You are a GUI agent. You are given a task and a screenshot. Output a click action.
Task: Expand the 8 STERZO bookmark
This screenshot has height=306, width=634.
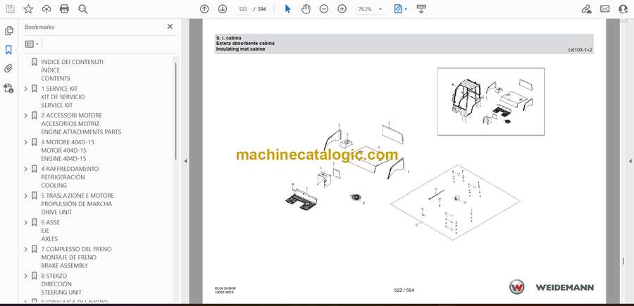click(x=26, y=276)
